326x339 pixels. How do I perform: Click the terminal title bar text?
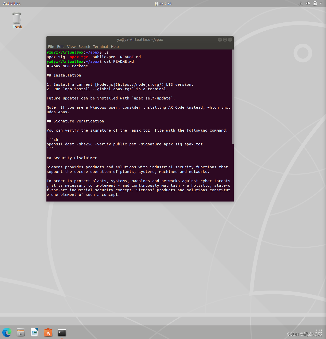[140, 40]
